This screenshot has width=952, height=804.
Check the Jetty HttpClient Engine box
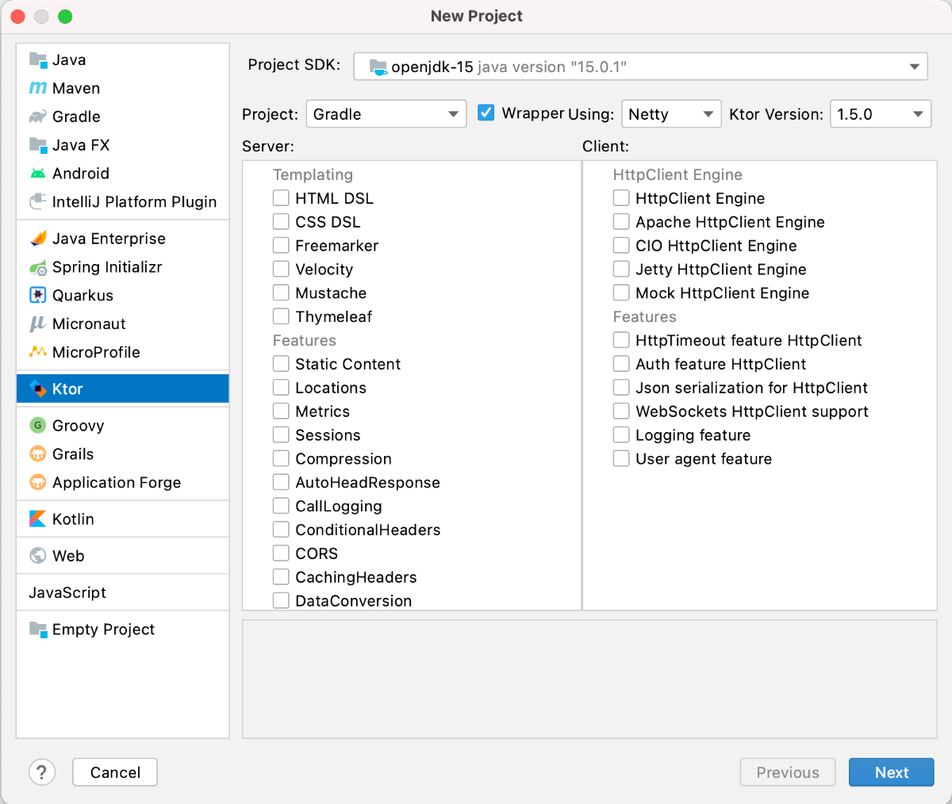[621, 270]
